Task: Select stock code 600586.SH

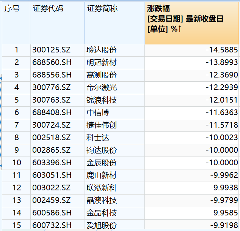Action: 52,213
